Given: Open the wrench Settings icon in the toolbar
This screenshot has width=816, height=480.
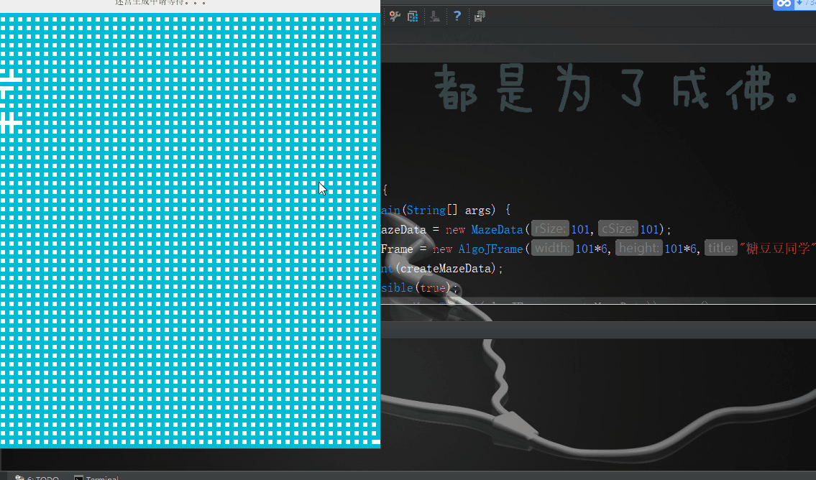Looking at the screenshot, I should coord(395,16).
